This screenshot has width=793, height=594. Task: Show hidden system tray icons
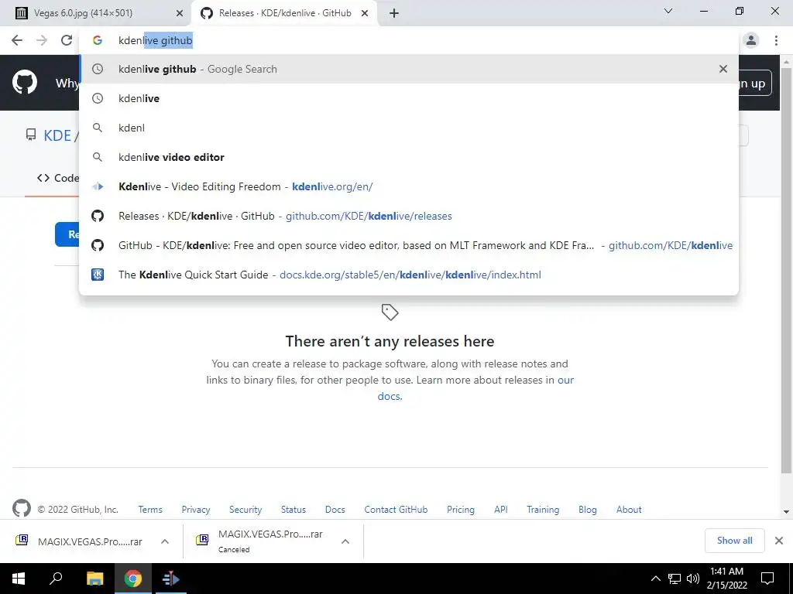coord(655,579)
